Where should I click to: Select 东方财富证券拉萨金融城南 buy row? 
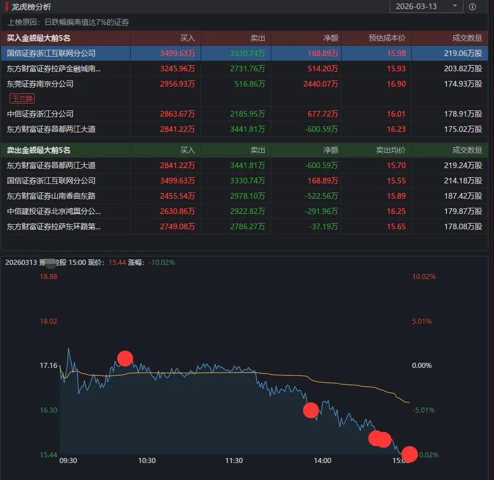[245, 68]
